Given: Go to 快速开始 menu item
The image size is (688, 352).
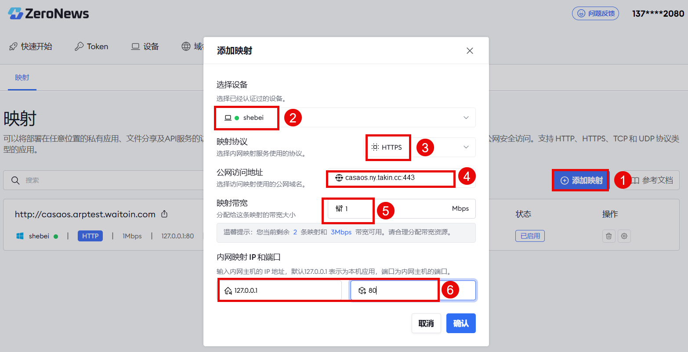Looking at the screenshot, I should 31,47.
